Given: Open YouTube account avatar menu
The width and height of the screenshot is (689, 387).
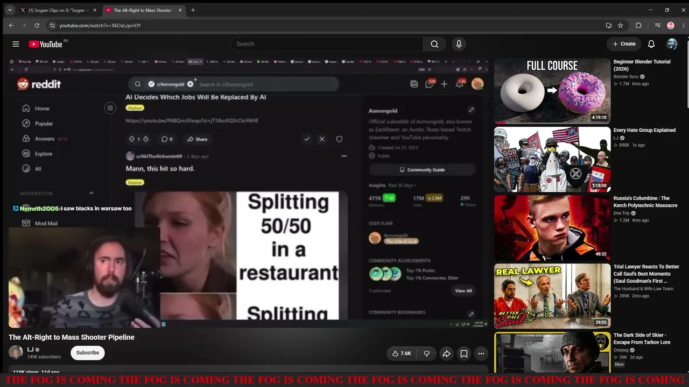Looking at the screenshot, I should click(672, 44).
